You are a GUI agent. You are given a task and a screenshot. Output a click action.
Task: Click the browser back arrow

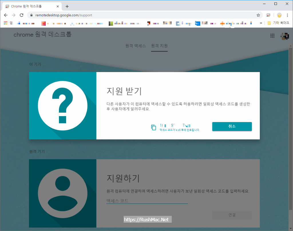[x=6, y=15]
